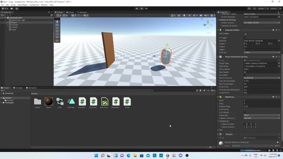Collapse Additional Settings section
This screenshot has height=159, width=283.
(218, 20)
